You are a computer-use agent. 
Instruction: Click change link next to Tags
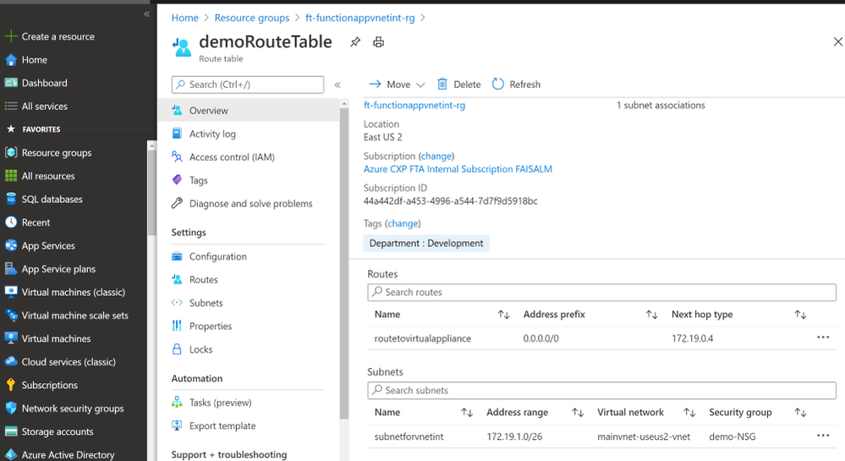point(403,223)
